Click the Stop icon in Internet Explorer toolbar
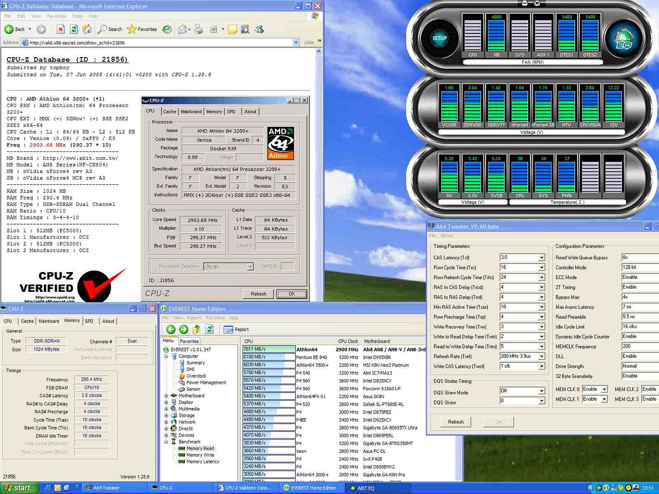Screen dimensions: 659x494 click(60, 29)
